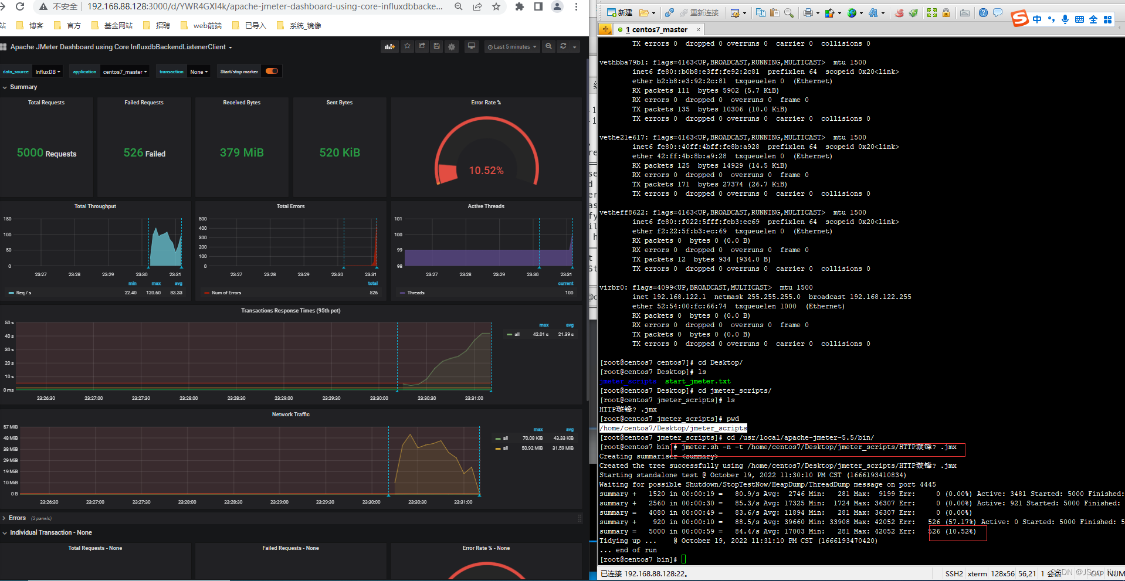Open Sogou soft keyboard icon
This screenshot has height=581, width=1125.
pos(1079,19)
